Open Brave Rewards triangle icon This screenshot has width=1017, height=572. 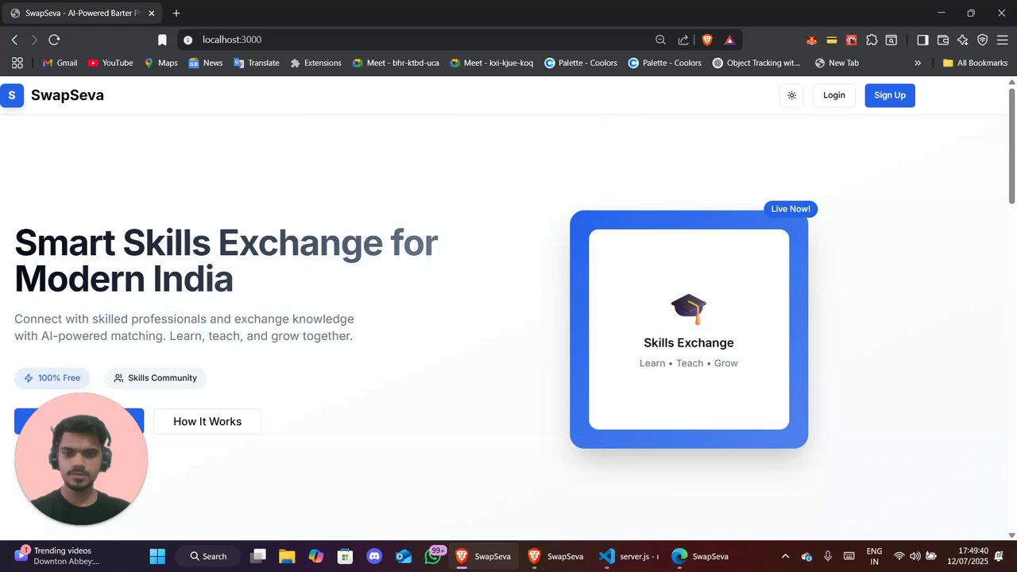click(x=729, y=40)
